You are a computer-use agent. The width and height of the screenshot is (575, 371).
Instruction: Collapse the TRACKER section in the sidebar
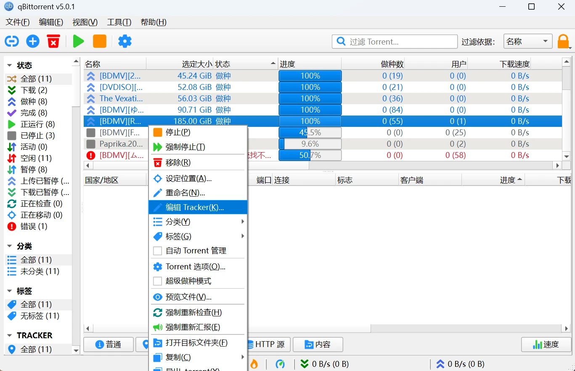pos(10,335)
